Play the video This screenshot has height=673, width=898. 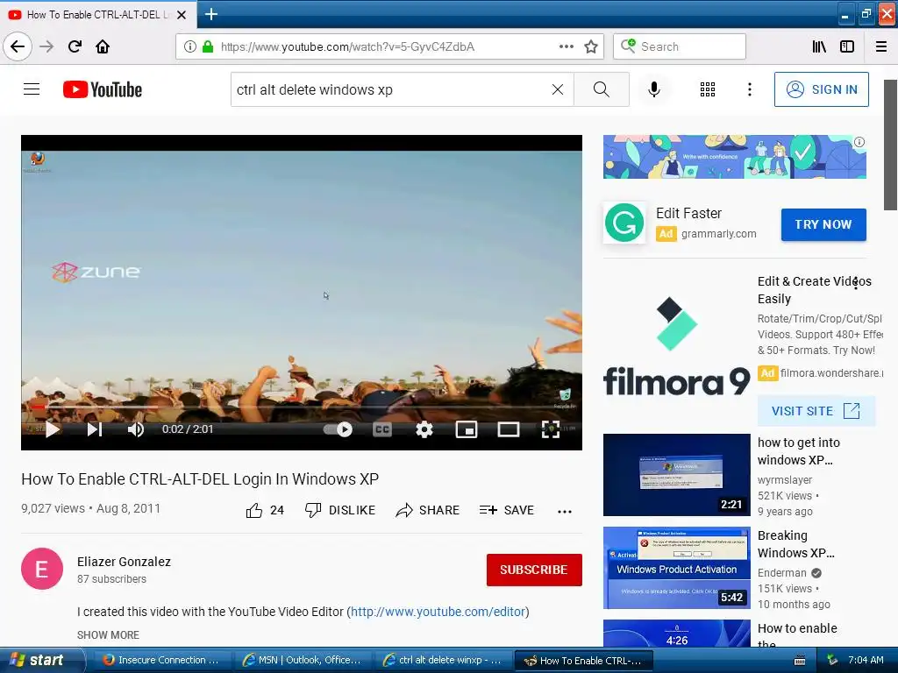tap(52, 429)
